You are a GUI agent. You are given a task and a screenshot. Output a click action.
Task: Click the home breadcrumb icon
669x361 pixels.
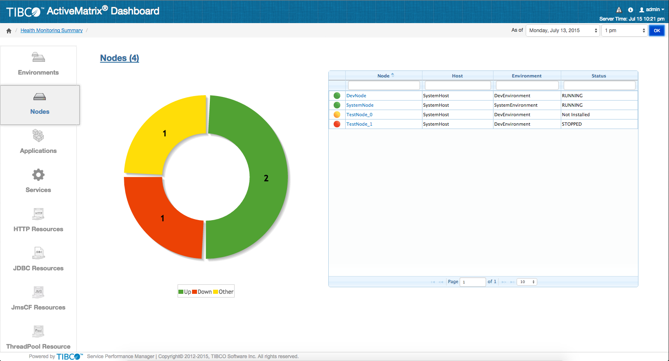pyautogui.click(x=9, y=30)
